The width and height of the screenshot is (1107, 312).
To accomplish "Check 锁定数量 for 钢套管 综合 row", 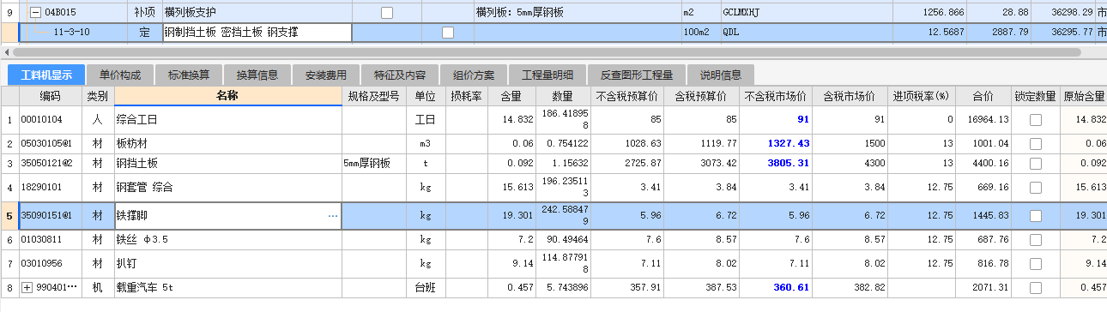I will pyautogui.click(x=1035, y=187).
